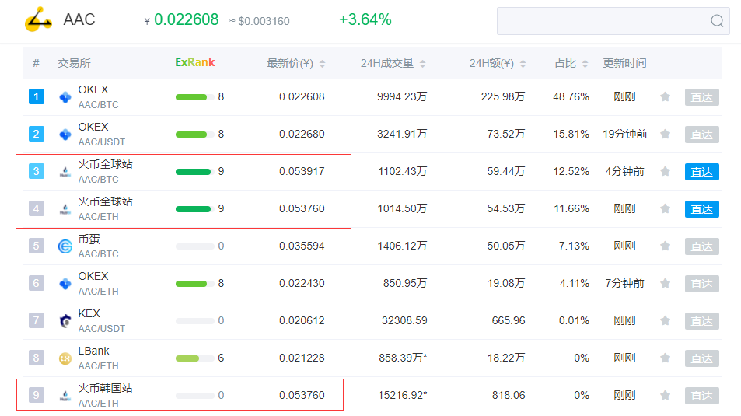Click the LBank exchange logo
Image resolution: width=741 pixels, height=416 pixels.
pyautogui.click(x=65, y=358)
